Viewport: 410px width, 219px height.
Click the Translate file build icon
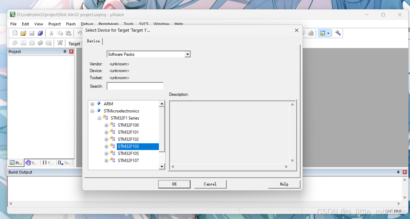pyautogui.click(x=15, y=43)
